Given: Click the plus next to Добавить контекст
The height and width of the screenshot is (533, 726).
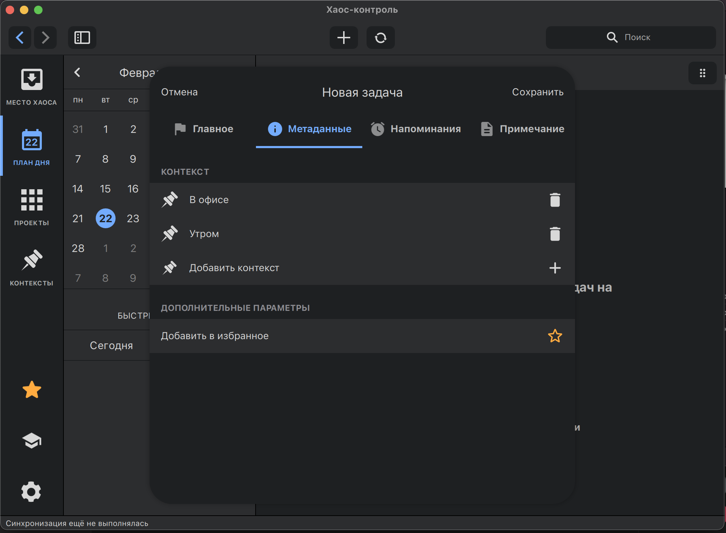Looking at the screenshot, I should click(555, 268).
